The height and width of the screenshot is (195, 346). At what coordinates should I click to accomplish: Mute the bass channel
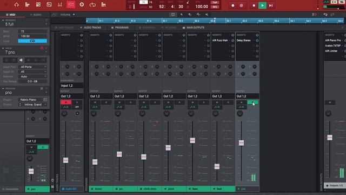(x=192, y=102)
